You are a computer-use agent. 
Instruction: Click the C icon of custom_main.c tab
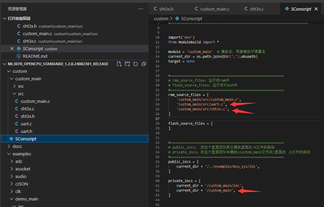click(x=196, y=9)
